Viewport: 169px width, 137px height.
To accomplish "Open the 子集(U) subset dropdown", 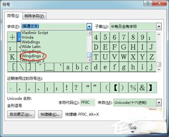I will click(159, 27).
